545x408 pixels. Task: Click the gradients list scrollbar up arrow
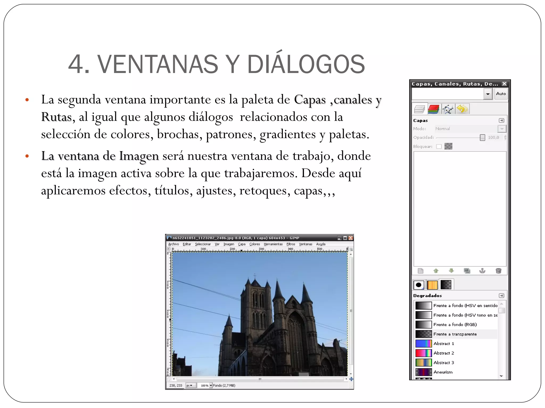click(502, 304)
